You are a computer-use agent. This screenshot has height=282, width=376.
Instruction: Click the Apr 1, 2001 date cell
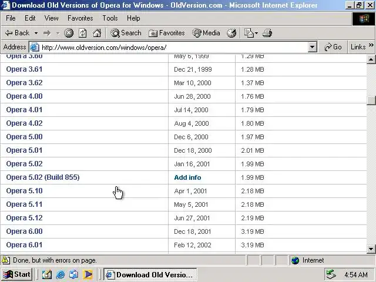(x=190, y=191)
